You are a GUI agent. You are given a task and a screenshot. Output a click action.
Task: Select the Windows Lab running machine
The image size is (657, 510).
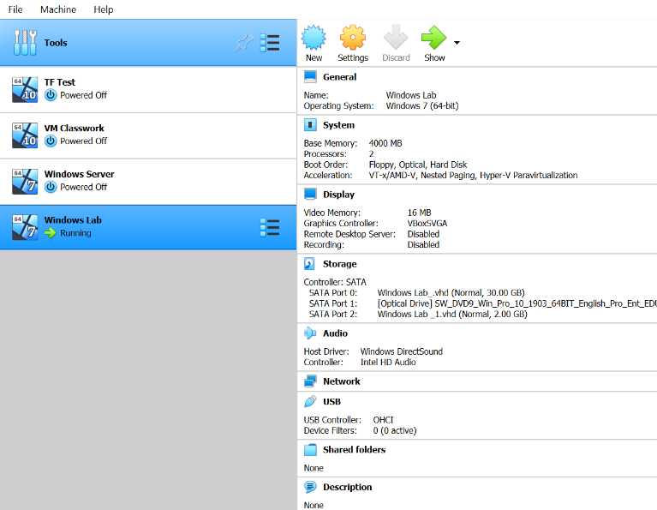148,228
